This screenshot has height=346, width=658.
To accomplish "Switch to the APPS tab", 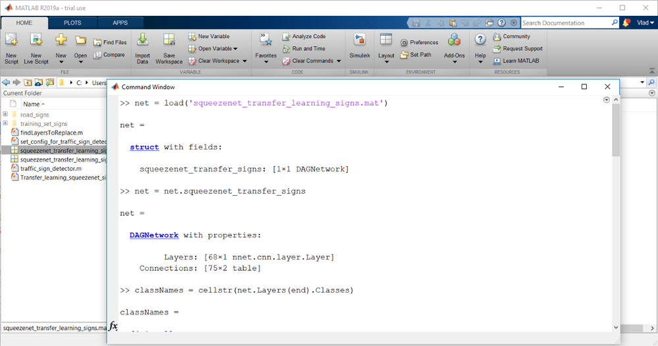I will [120, 22].
